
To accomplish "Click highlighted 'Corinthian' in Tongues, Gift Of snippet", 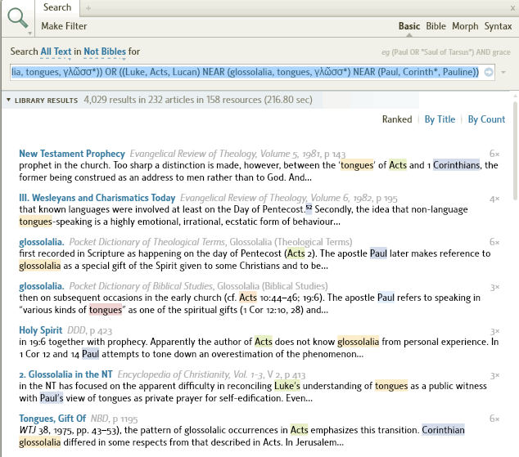I will click(x=443, y=430).
